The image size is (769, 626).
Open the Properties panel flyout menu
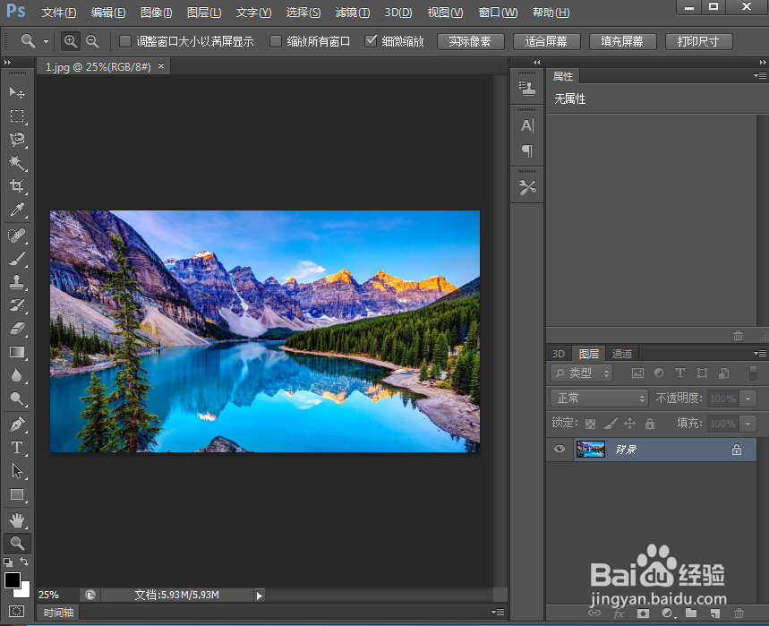(x=760, y=75)
